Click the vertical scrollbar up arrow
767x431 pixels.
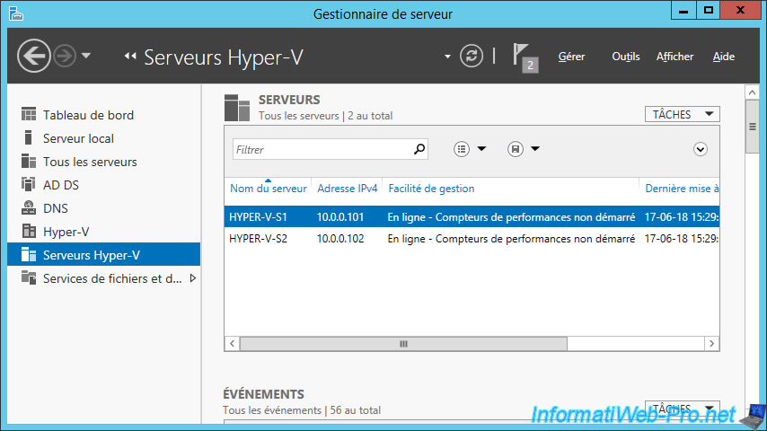tap(752, 92)
